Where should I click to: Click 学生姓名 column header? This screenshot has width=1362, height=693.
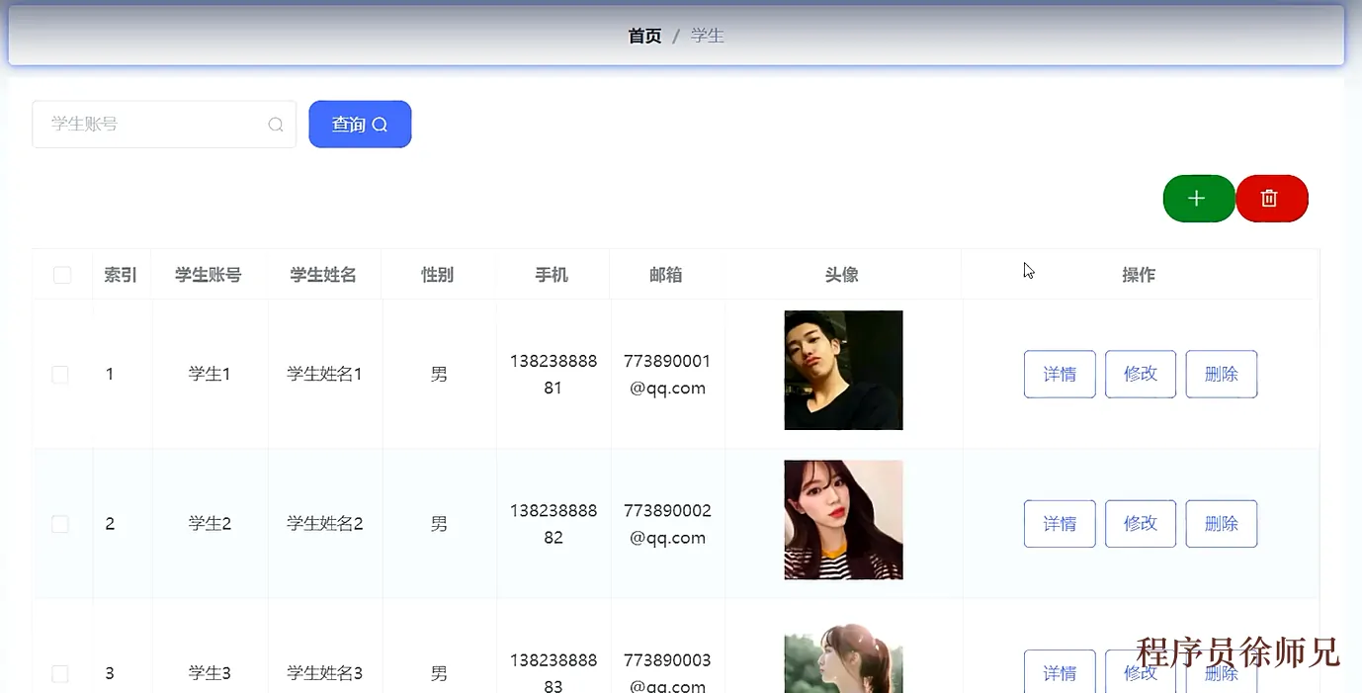(323, 275)
